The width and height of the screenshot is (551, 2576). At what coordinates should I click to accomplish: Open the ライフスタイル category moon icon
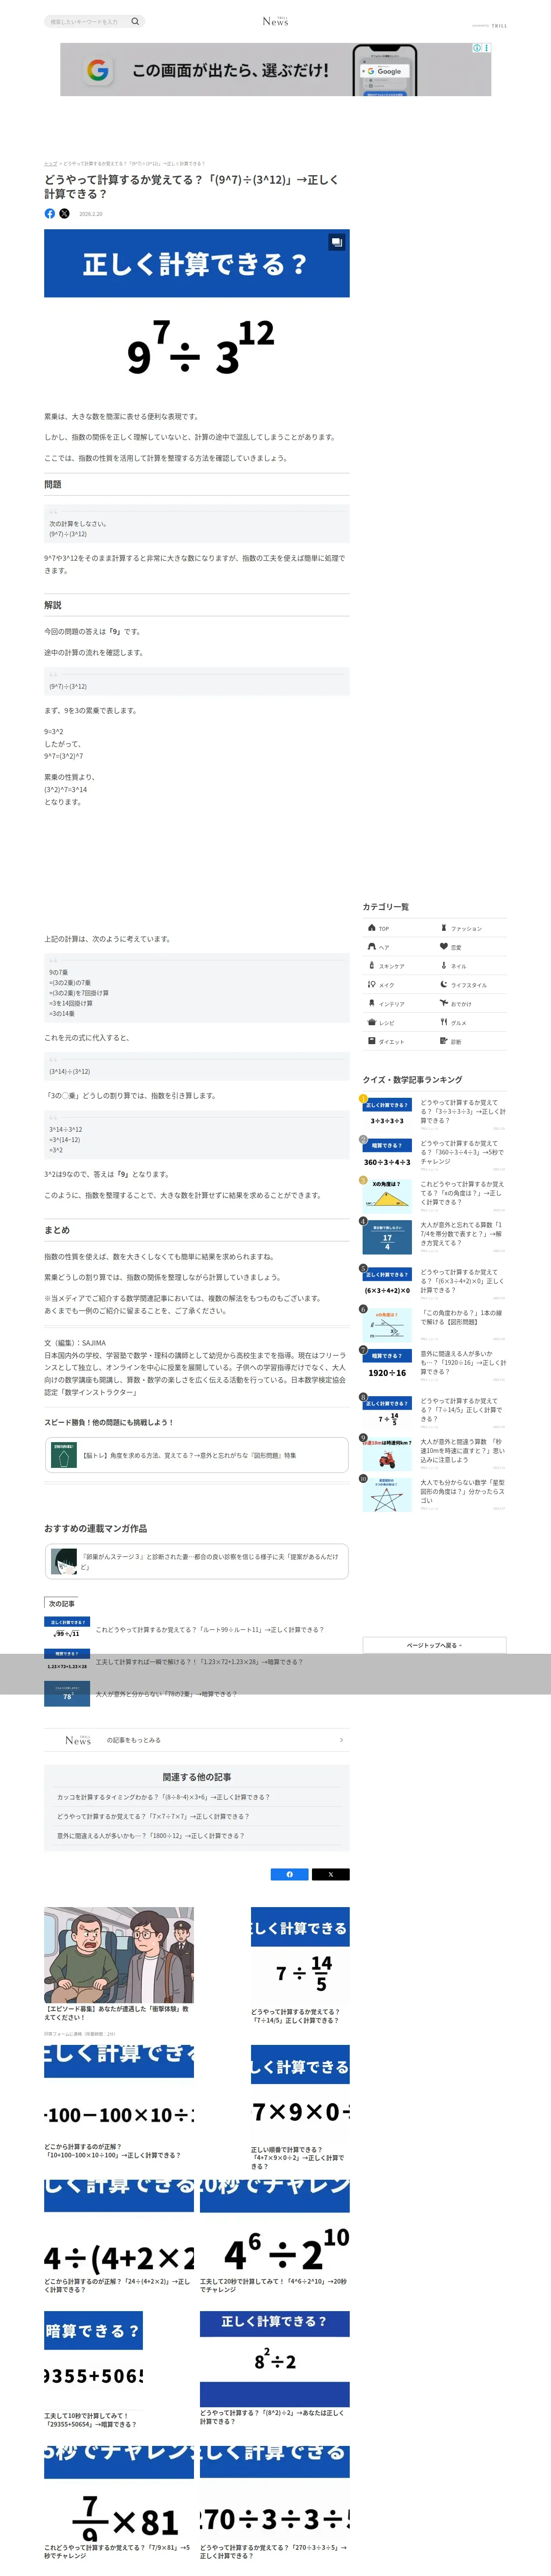(x=444, y=985)
